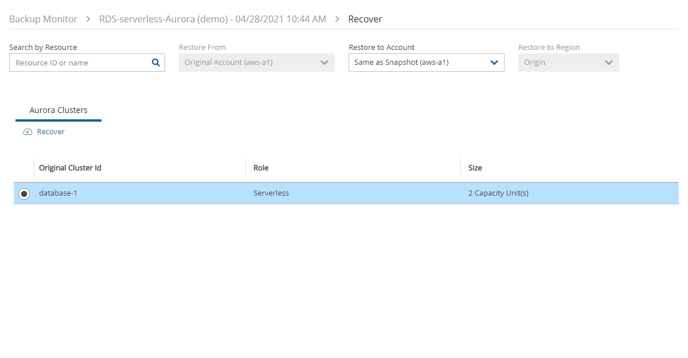Switch to the Aurora Clusters tab
Screen dimensions: 688x358
pyautogui.click(x=58, y=110)
